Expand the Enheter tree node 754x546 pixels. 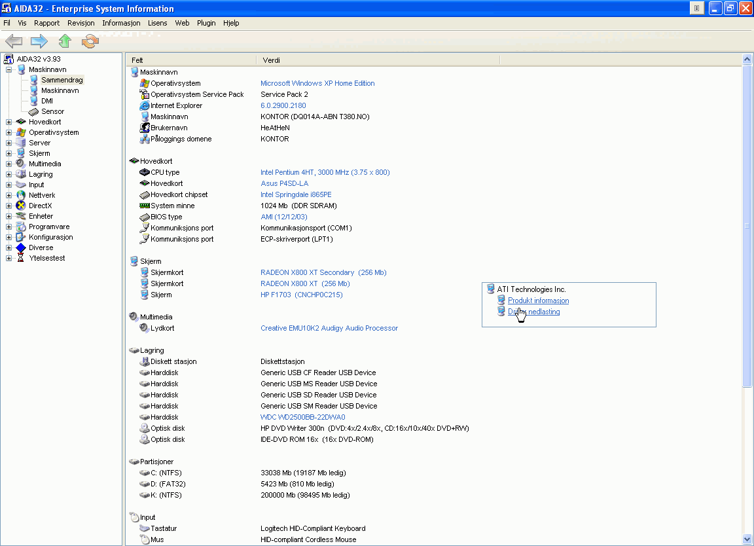coord(9,217)
